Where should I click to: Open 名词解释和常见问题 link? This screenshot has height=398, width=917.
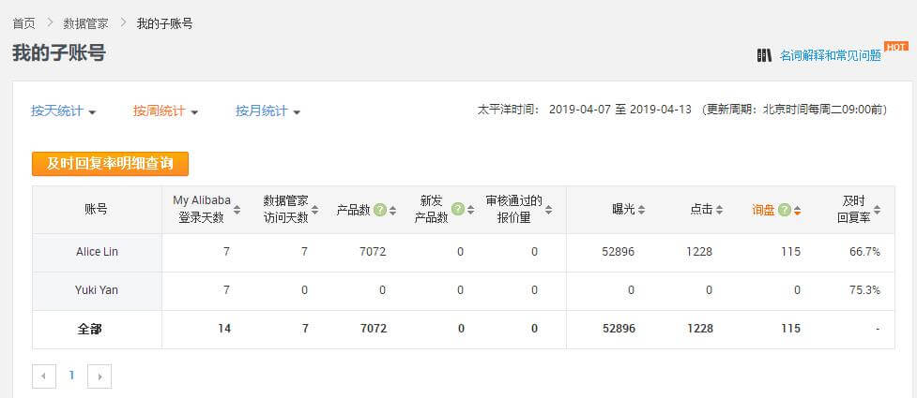pos(830,55)
